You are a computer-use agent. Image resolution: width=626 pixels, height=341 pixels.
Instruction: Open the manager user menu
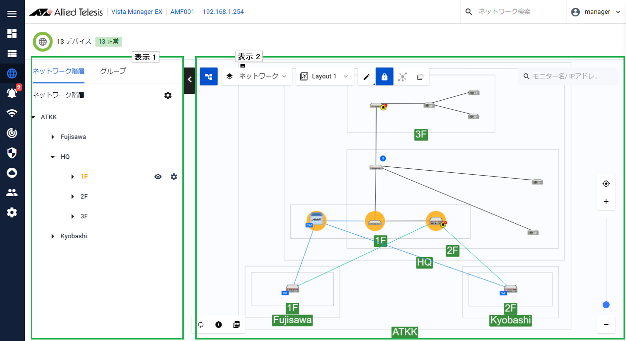(596, 12)
